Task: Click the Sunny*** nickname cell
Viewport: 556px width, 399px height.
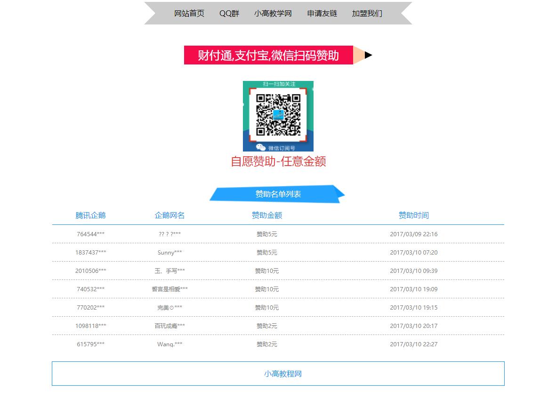Action: (169, 253)
